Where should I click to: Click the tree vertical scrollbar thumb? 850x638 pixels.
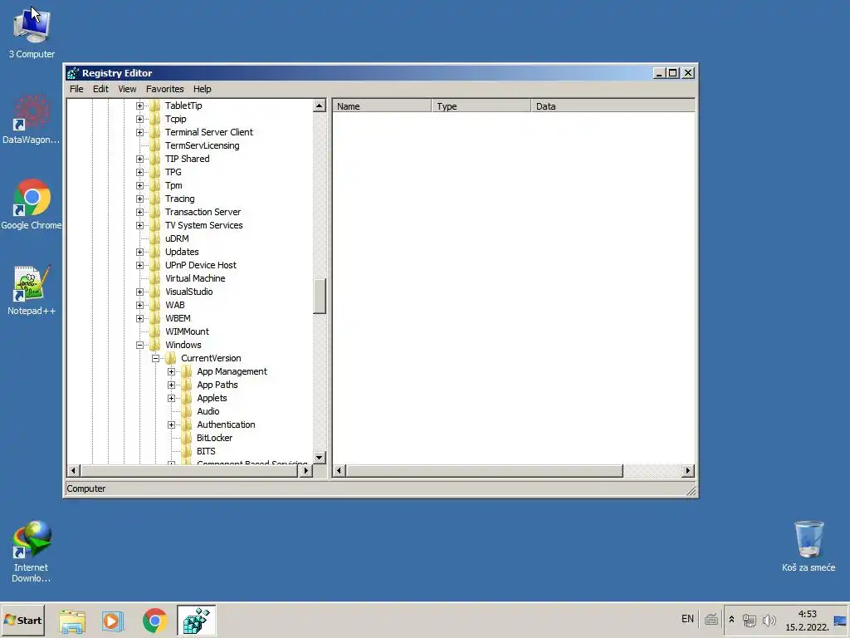[320, 297]
